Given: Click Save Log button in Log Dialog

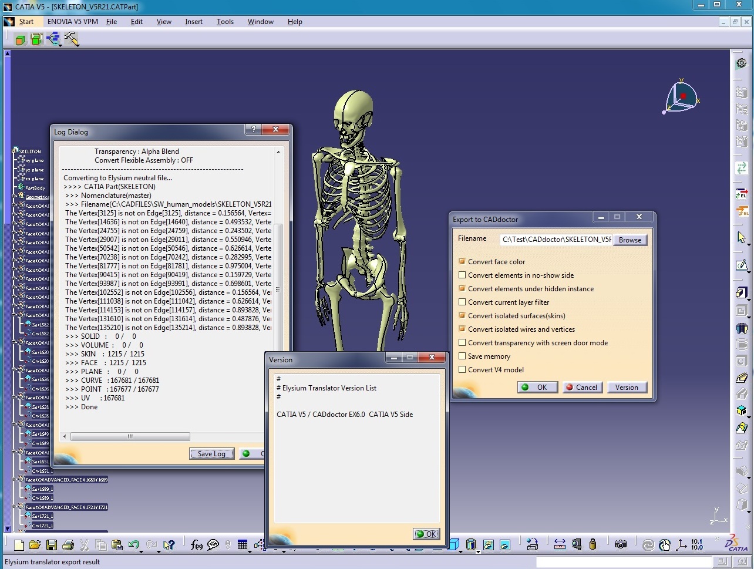Looking at the screenshot, I should [x=211, y=453].
